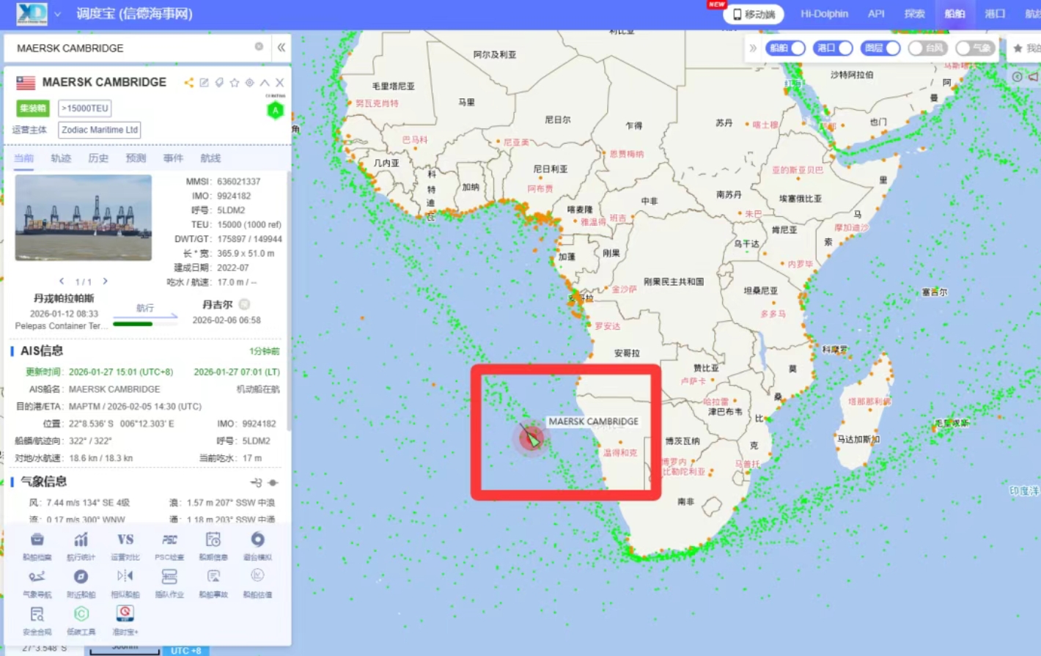Turn off the 船舶 layer toggle
Viewport: 1041px width, 656px height.
pyautogui.click(x=786, y=48)
